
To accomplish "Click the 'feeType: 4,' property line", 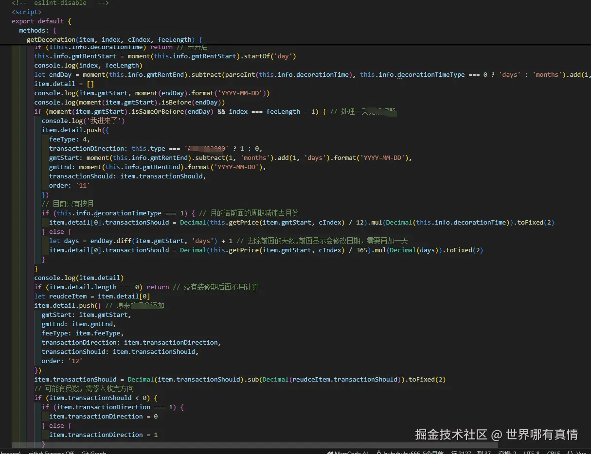I will tap(69, 139).
